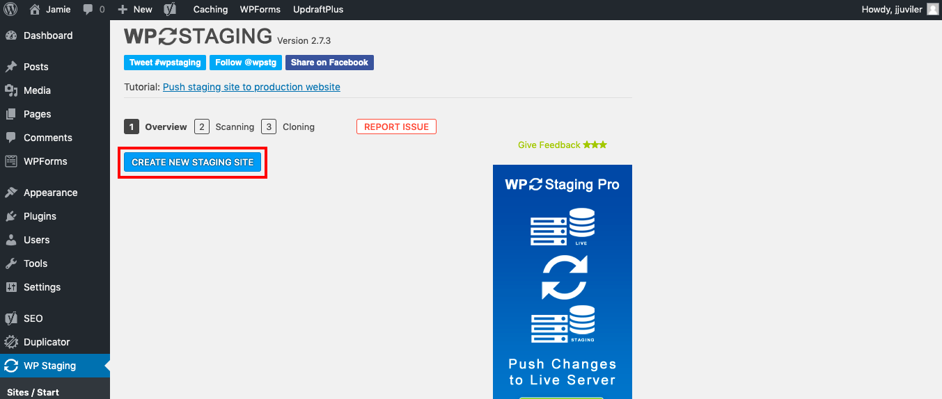Open the Users menu label
Image resolution: width=942 pixels, height=399 pixels.
(37, 240)
